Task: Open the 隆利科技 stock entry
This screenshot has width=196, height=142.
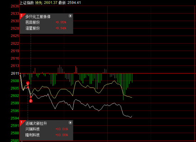Action: (x=32, y=135)
